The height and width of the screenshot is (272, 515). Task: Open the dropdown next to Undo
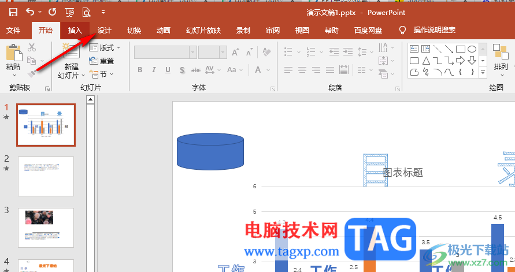(40, 12)
